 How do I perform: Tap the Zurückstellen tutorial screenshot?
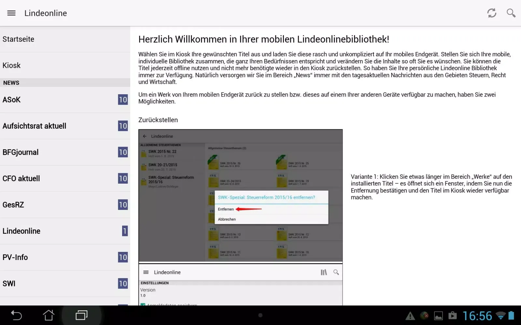pos(240,196)
